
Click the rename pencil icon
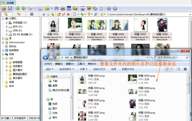pos(64,14)
